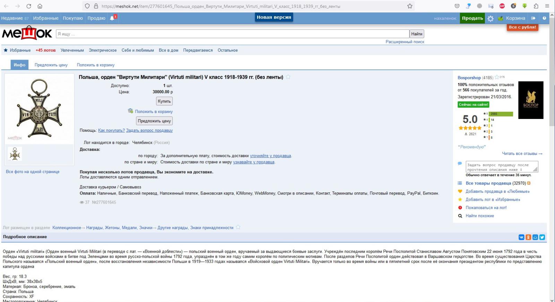Screen dimensions: 555x302
Task: Click the seller RSS feed icon
Action: point(529,183)
